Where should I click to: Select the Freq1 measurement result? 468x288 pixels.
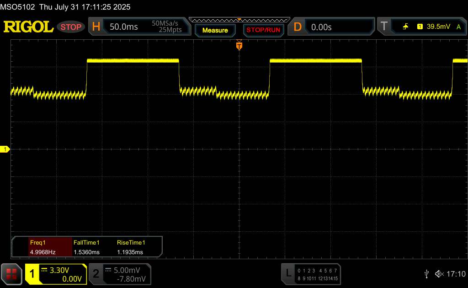[x=43, y=247]
